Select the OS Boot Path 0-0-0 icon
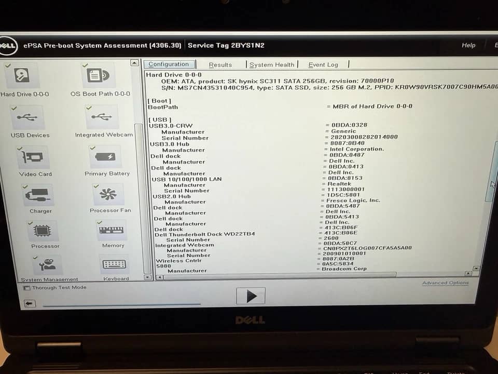 tap(98, 76)
